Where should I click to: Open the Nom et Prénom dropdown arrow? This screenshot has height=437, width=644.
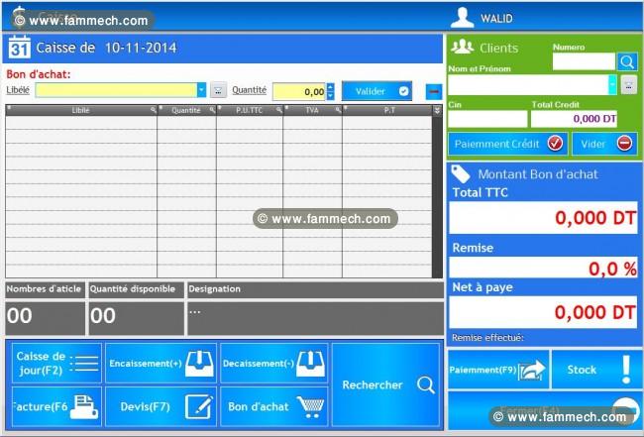612,85
